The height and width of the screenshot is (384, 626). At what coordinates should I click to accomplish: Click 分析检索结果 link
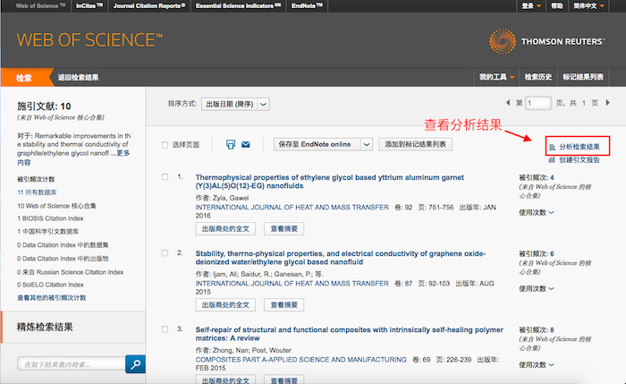coord(579,147)
